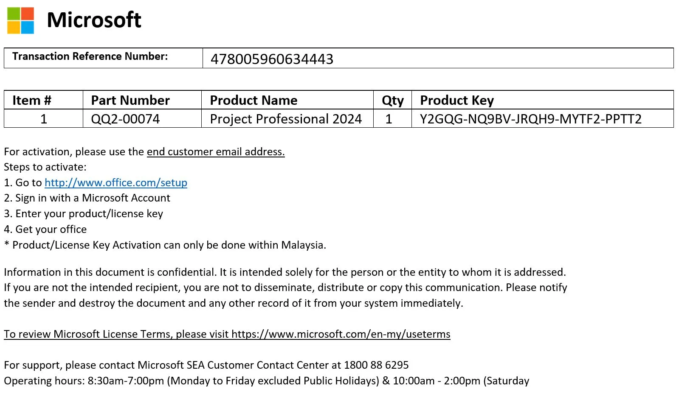679x409 pixels.
Task: Select the transaction reference number 478005960634443
Action: tap(272, 59)
